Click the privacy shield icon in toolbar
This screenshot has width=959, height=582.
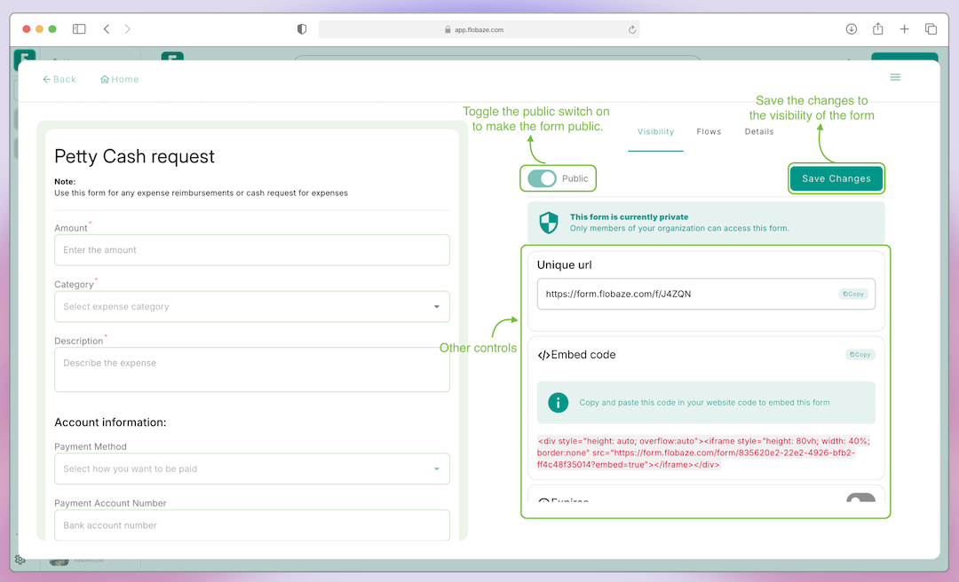(x=302, y=29)
